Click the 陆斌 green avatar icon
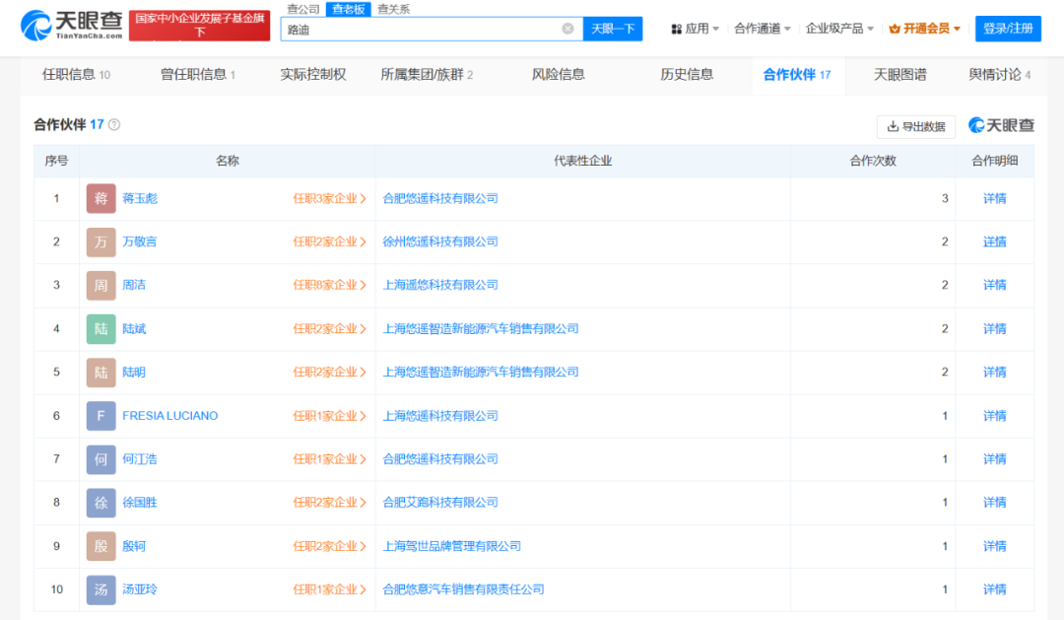This screenshot has height=620, width=1064. point(100,328)
